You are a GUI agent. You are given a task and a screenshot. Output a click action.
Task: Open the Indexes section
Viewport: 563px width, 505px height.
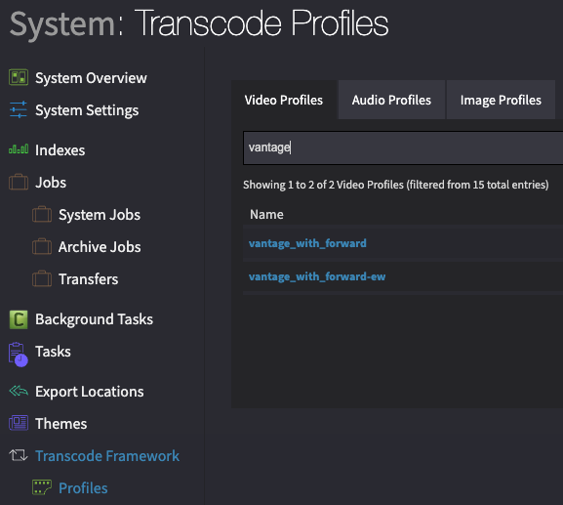[60, 149]
